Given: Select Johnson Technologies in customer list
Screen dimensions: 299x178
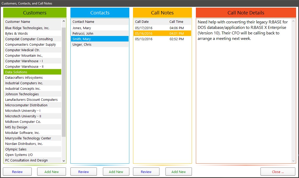Looking at the screenshot, I should [x=22, y=94].
